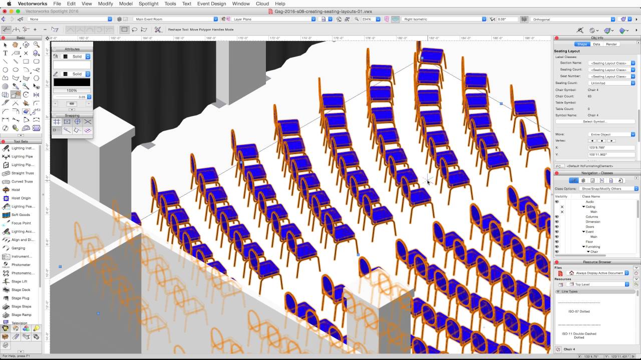Click the Stage Deck tool icon
641x360 pixels.
pyautogui.click(x=6, y=289)
